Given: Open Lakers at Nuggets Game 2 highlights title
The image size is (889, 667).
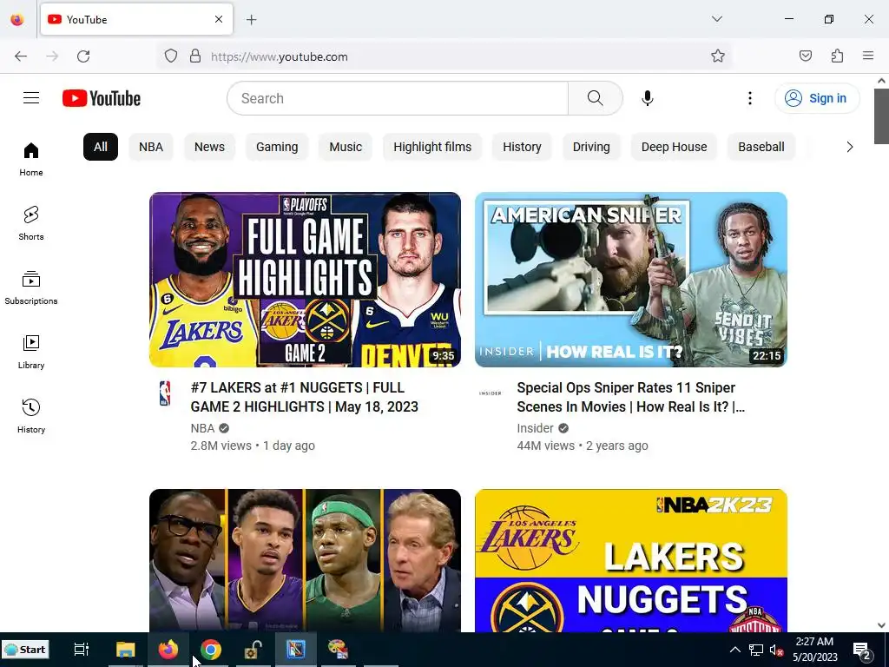Looking at the screenshot, I should point(305,397).
